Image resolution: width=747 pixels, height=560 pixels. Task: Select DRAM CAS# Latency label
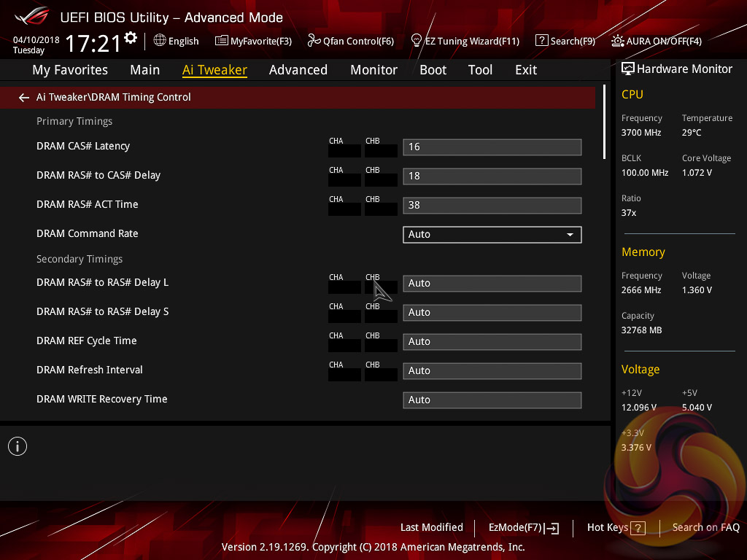click(x=83, y=146)
